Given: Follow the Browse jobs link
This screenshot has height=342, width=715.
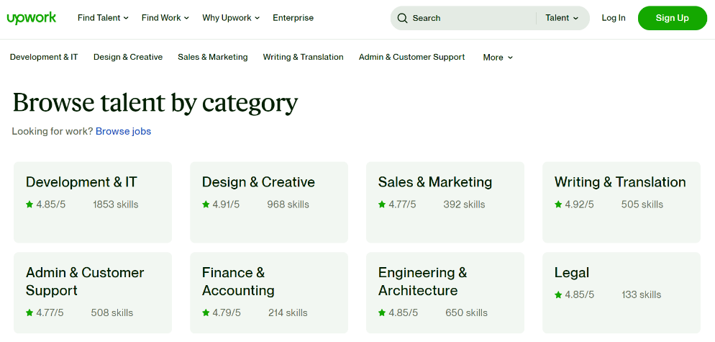Looking at the screenshot, I should 123,131.
